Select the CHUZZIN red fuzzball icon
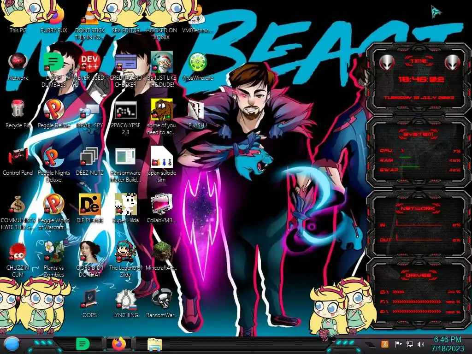The height and width of the screenshot is (354, 472). coord(18,260)
